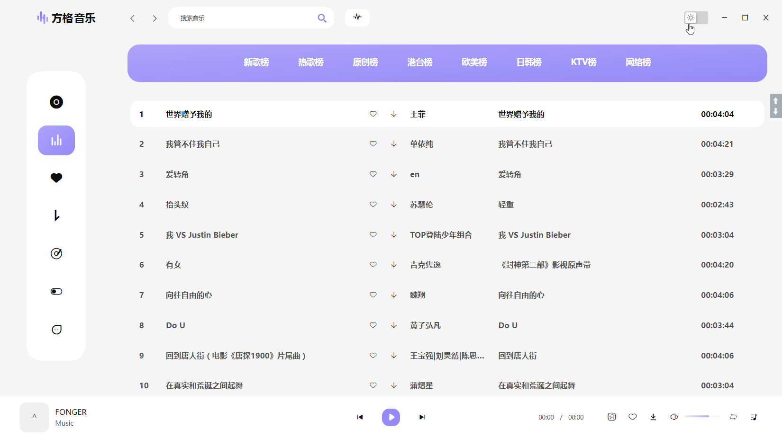Open album 轻重

(506, 205)
